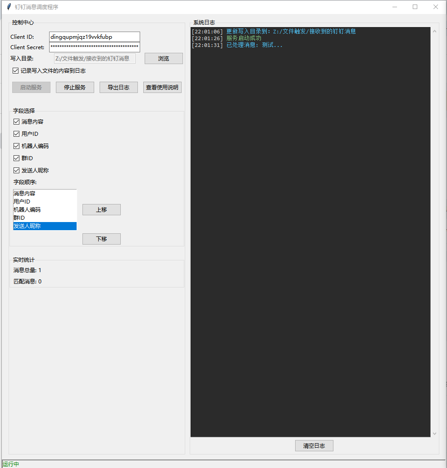This screenshot has height=468, width=447.
Task: Export logs with 导出日志 button
Action: pos(119,88)
